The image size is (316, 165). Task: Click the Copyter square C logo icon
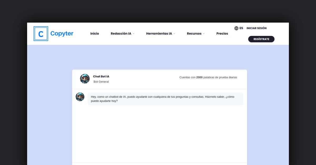[x=41, y=34]
